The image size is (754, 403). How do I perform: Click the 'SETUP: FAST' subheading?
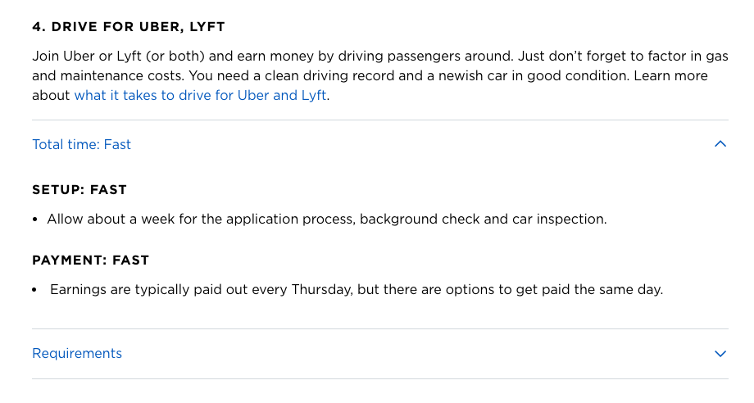coord(79,190)
